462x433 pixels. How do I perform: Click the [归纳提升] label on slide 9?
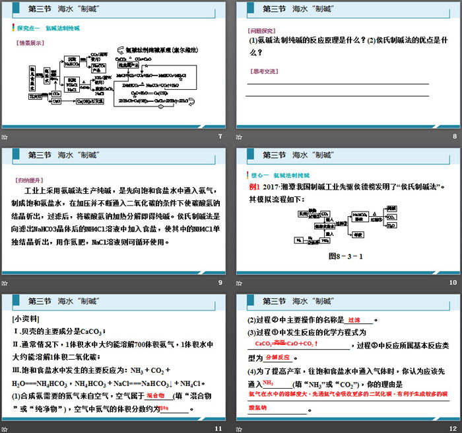pos(29,180)
